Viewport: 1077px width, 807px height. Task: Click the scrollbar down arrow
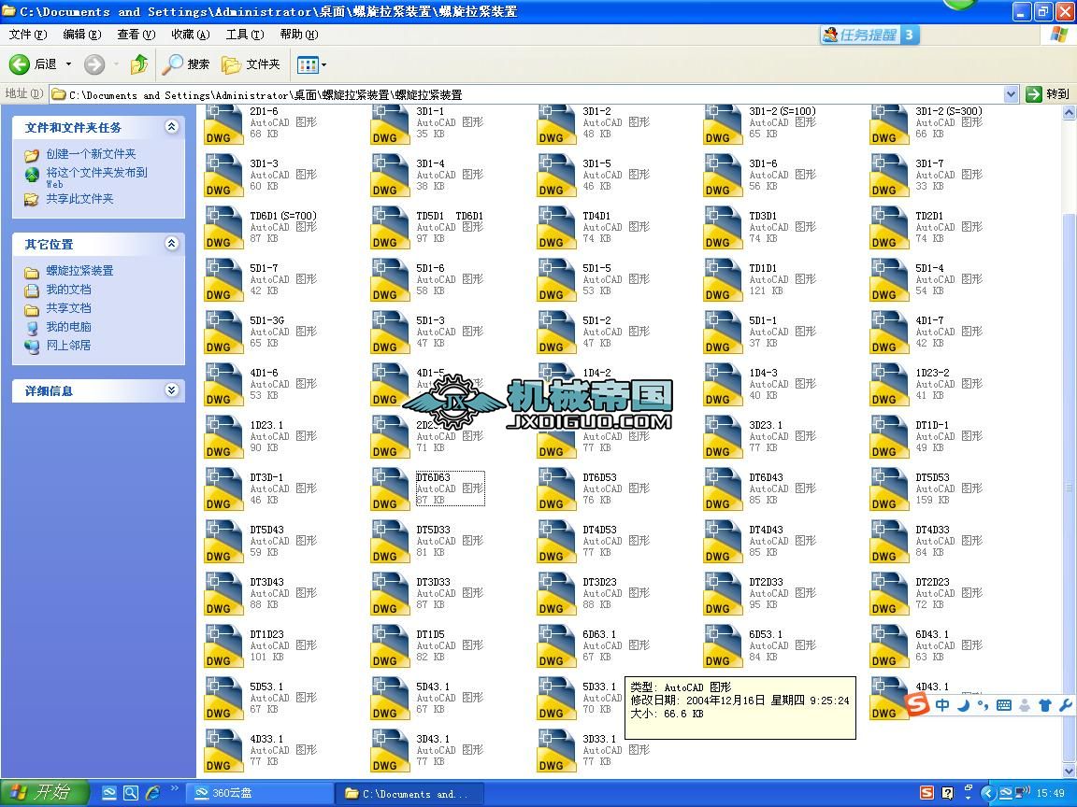(1069, 772)
